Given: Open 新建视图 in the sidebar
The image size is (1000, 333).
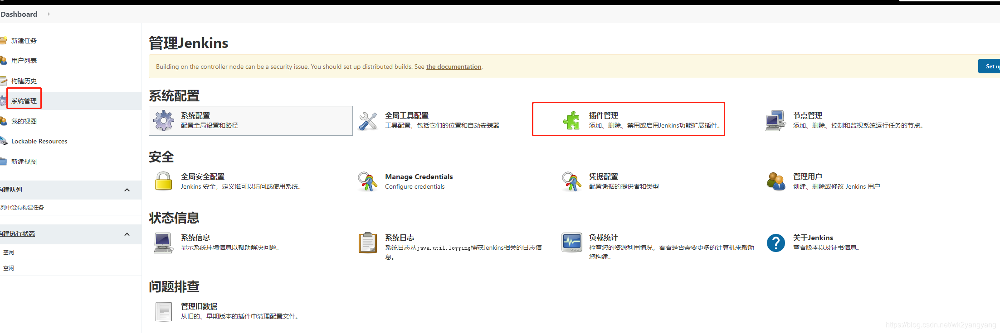Looking at the screenshot, I should (x=24, y=162).
